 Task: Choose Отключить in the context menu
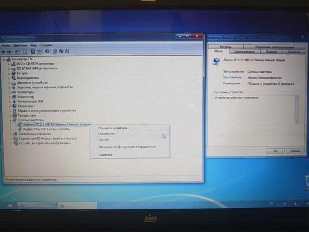click(106, 133)
